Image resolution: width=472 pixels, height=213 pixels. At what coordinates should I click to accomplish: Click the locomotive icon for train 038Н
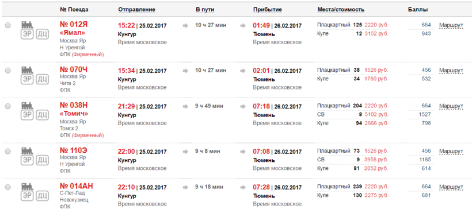click(27, 106)
